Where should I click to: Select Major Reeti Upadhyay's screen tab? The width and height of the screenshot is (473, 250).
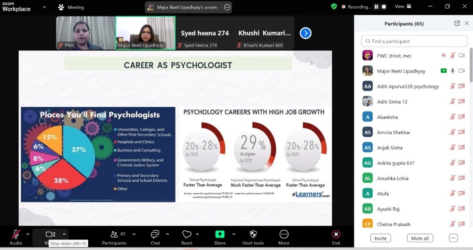[189, 7]
